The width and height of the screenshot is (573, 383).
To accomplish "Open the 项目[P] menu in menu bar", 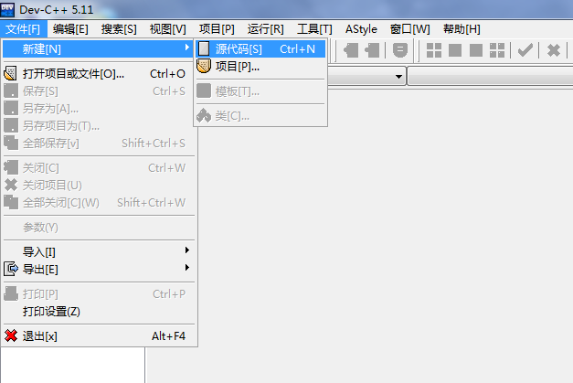I will tap(217, 29).
